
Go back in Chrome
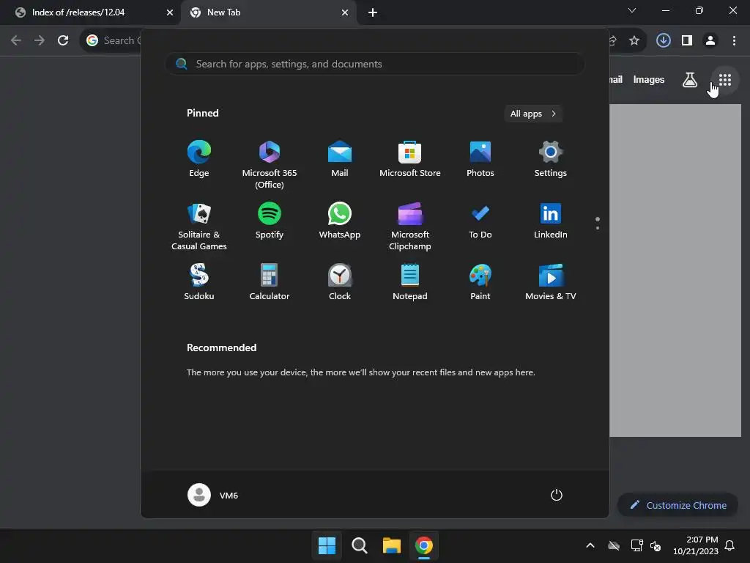pyautogui.click(x=16, y=40)
